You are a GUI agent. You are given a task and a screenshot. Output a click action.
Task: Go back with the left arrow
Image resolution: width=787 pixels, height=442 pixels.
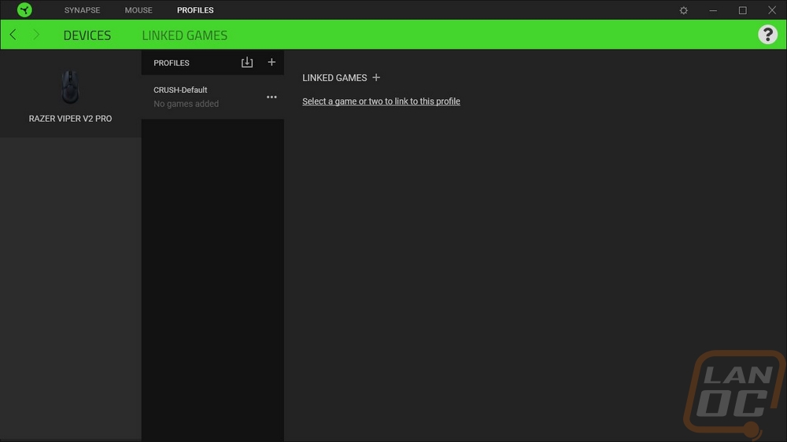coord(13,35)
